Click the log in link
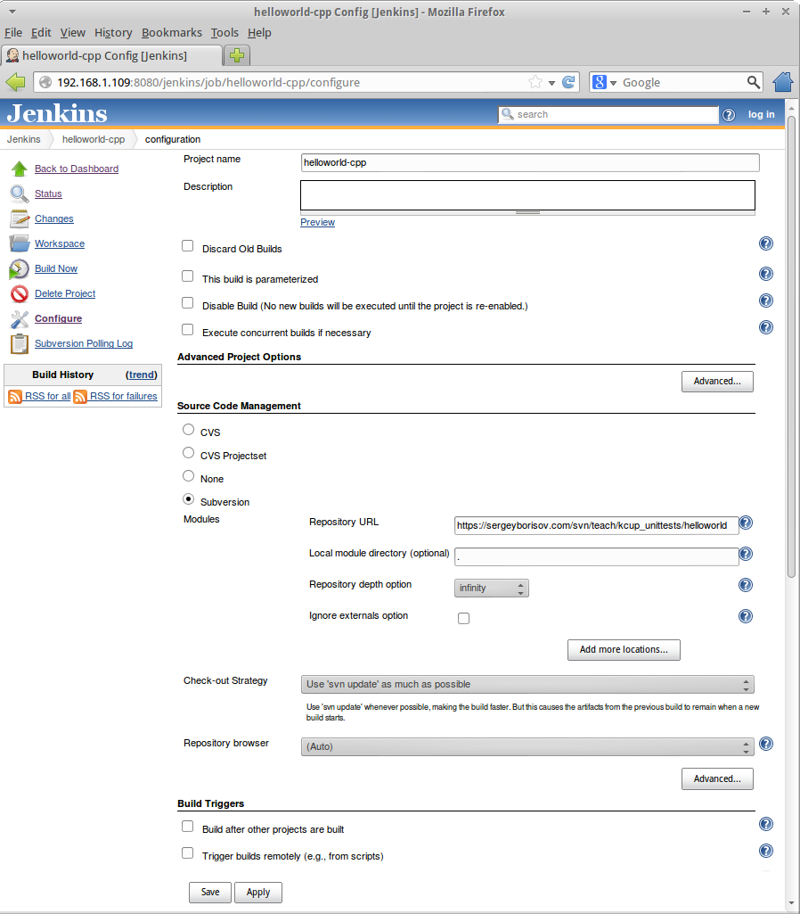The height and width of the screenshot is (914, 800). click(x=762, y=115)
